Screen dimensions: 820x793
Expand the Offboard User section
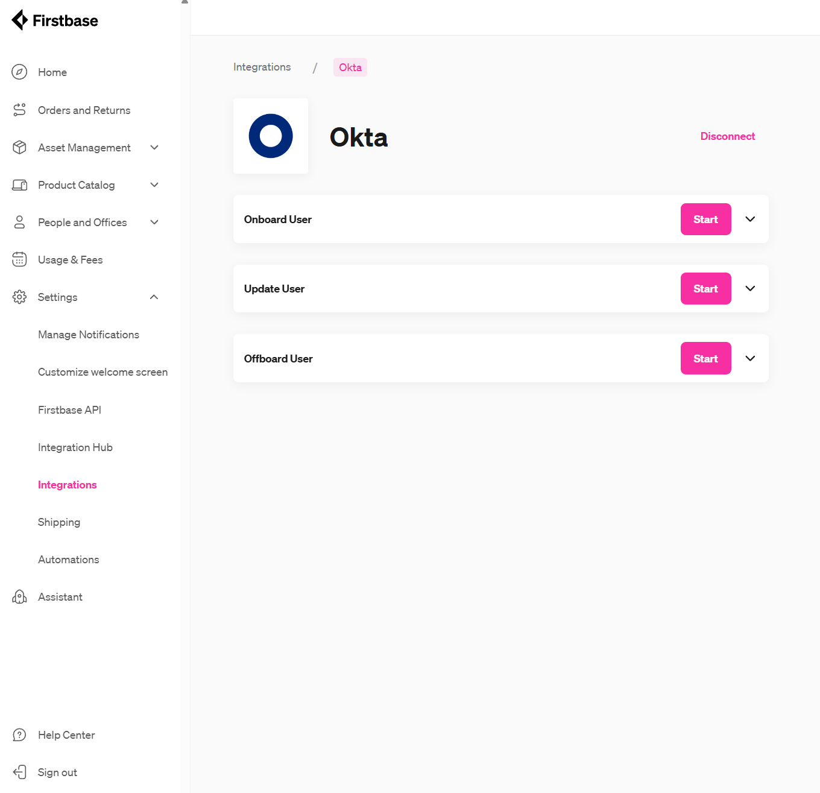tap(750, 358)
